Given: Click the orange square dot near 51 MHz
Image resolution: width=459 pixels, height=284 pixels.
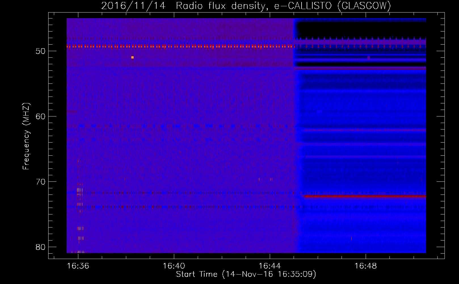Looking at the screenshot, I should pyautogui.click(x=132, y=57).
